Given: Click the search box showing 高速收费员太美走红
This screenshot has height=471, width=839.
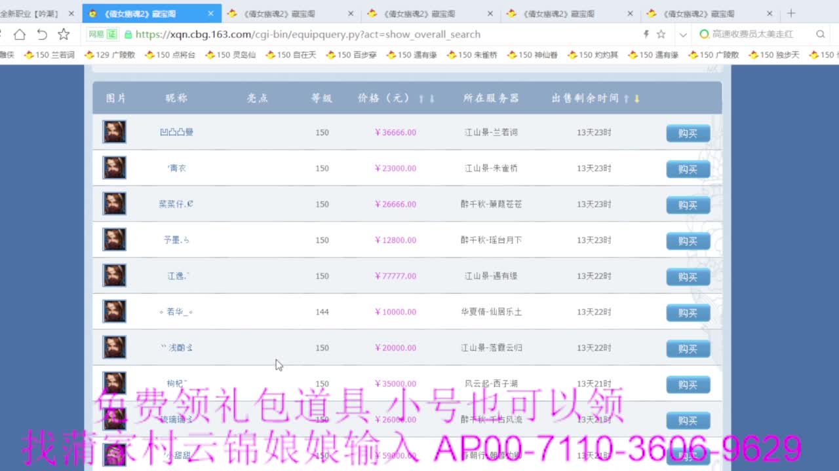Looking at the screenshot, I should 752,34.
